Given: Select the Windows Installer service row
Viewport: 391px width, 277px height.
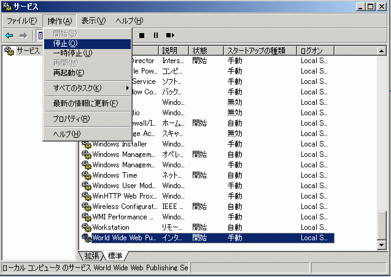Looking at the screenshot, I should point(207,144).
